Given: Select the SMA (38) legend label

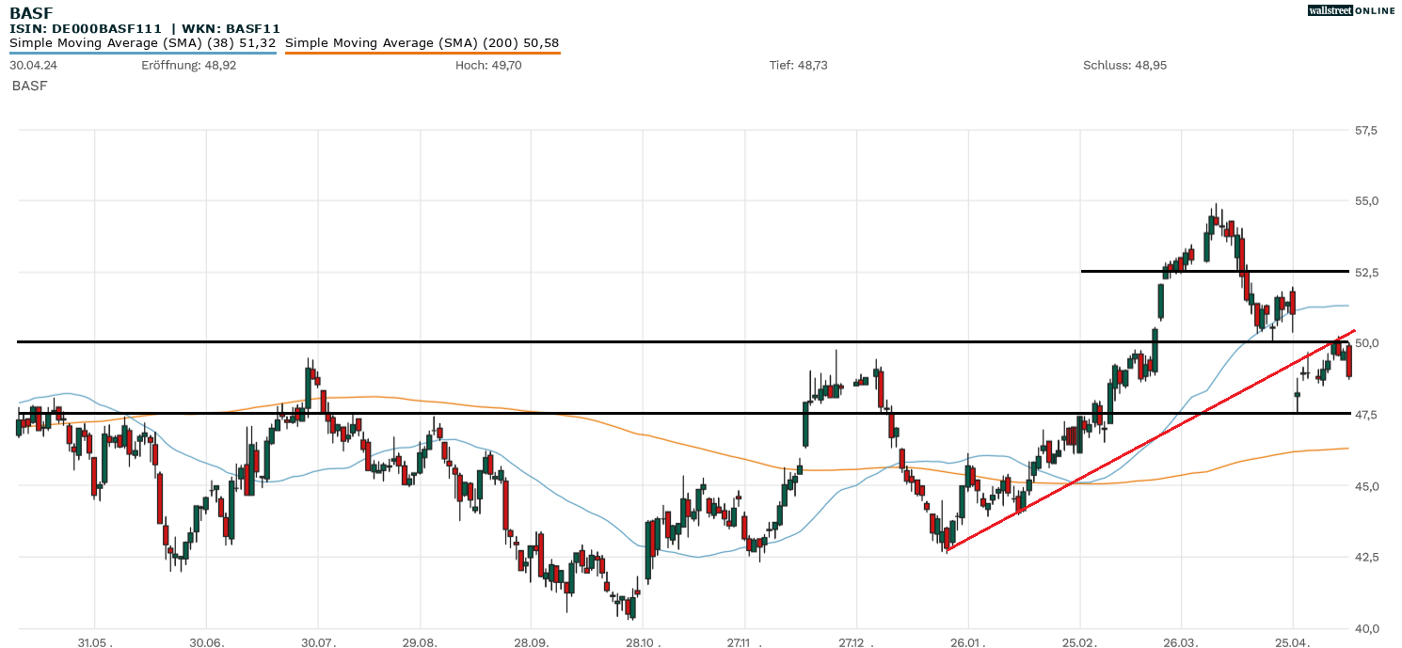Looking at the screenshot, I should coord(142,43).
